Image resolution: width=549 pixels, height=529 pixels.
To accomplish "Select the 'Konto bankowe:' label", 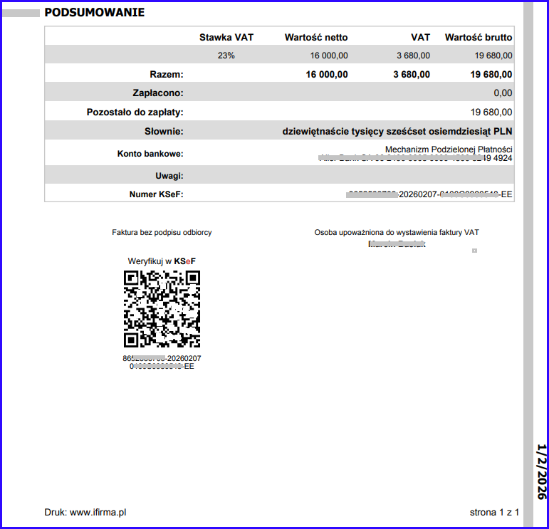I will pos(150,154).
